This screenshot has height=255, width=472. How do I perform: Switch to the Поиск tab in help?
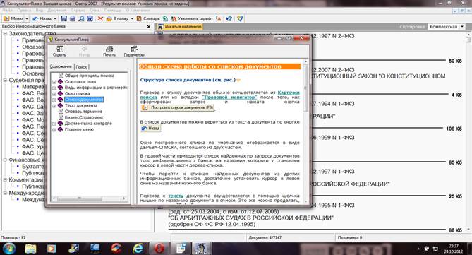(x=81, y=67)
